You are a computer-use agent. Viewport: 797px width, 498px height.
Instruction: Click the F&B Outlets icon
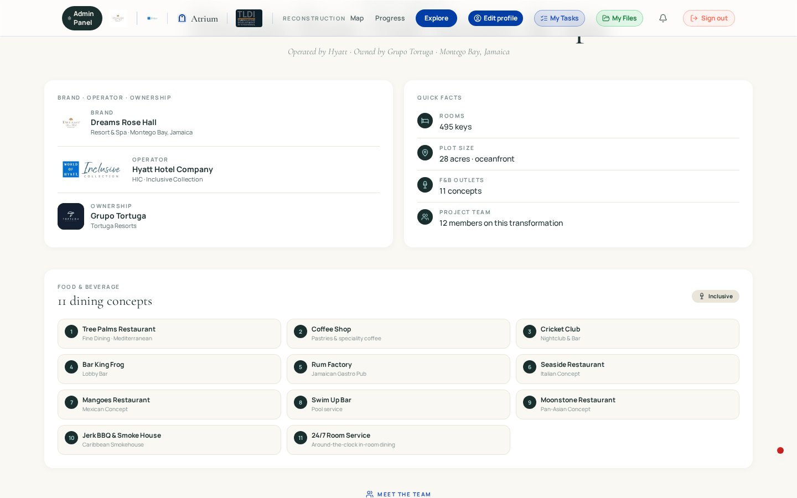pos(425,185)
